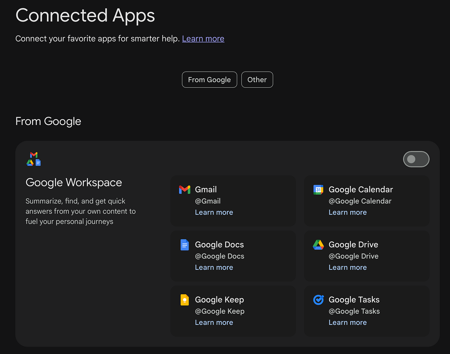This screenshot has width=450, height=354.
Task: Open Learn more link under Google Docs
Action: click(x=214, y=267)
